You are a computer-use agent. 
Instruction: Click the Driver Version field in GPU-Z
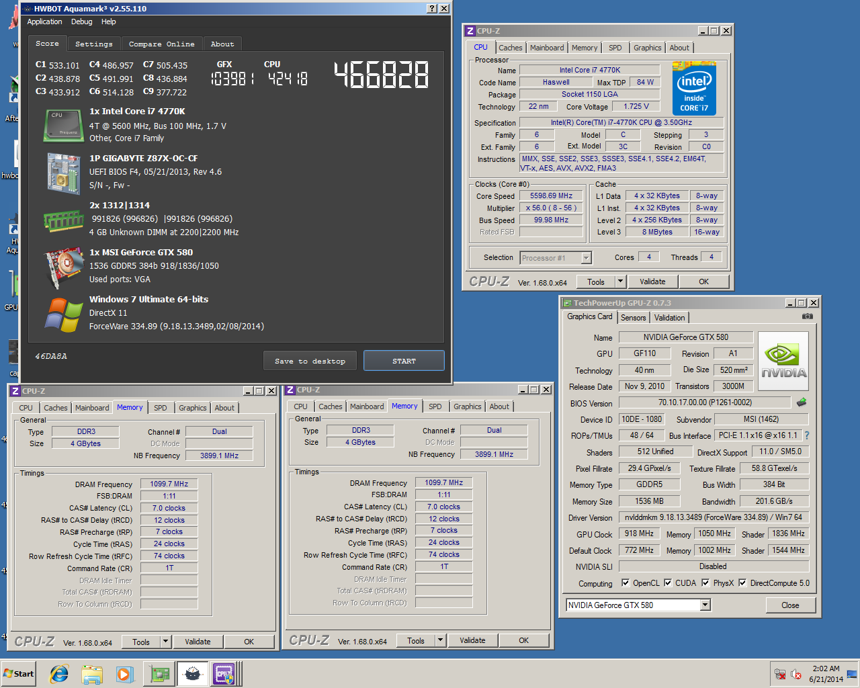tap(714, 517)
